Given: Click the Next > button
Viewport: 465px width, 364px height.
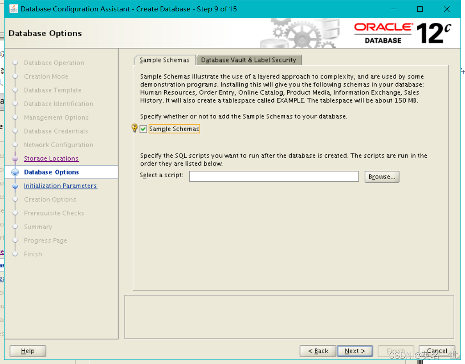Looking at the screenshot, I should click(x=355, y=351).
